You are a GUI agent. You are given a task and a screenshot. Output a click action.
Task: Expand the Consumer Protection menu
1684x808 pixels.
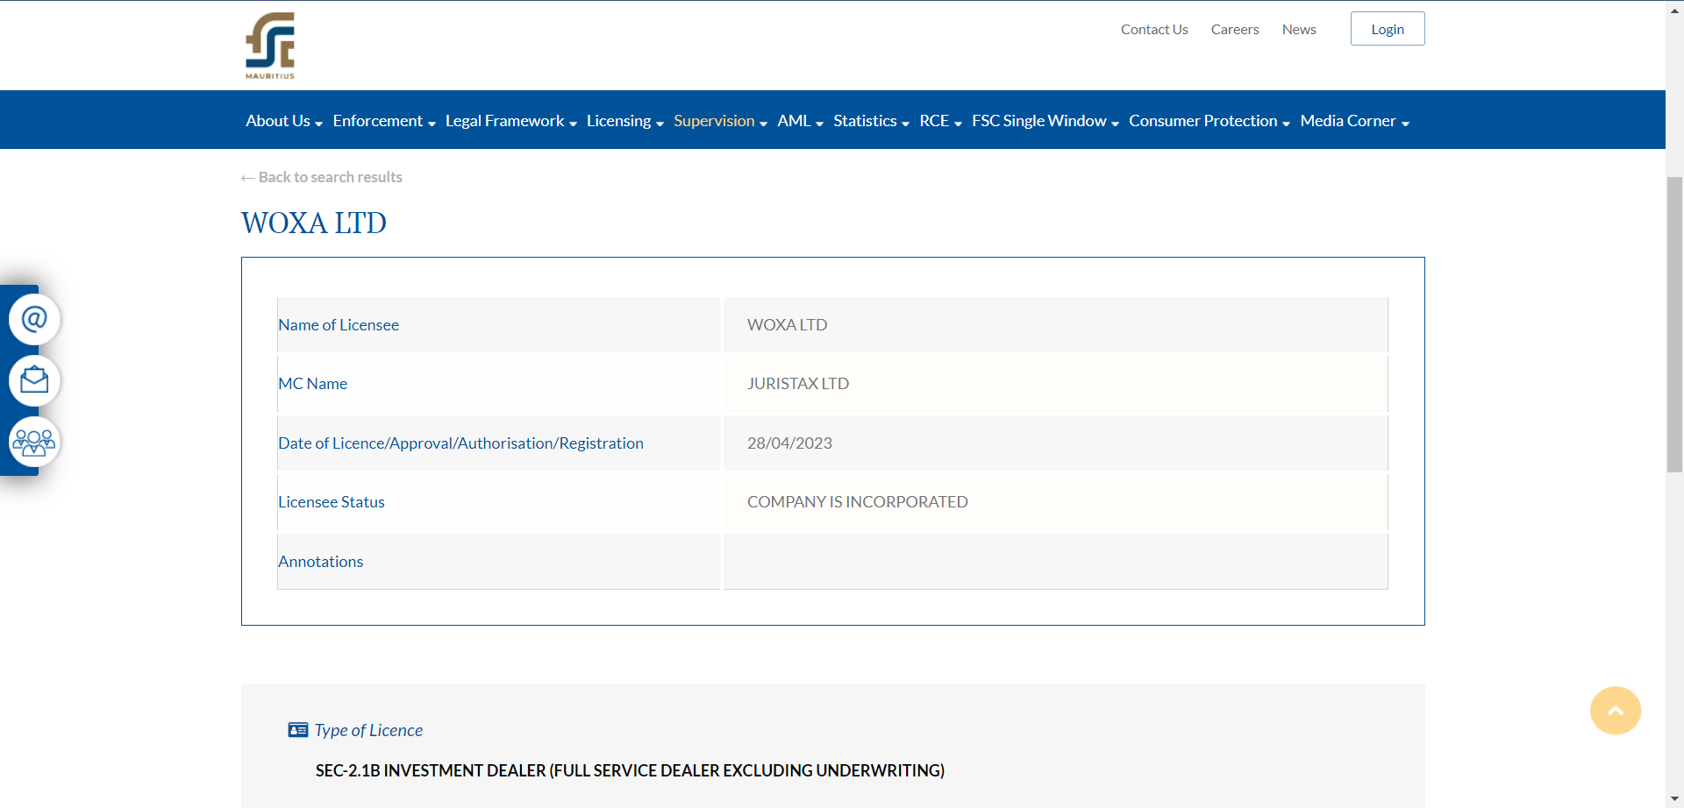pyautogui.click(x=1209, y=121)
